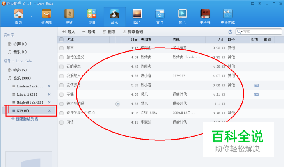Sort by the 大小 column header
This screenshot has width=284, height=167.
pos(216,39)
